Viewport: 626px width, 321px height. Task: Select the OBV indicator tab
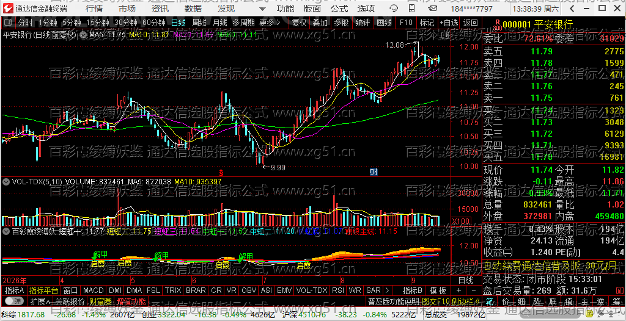249,290
